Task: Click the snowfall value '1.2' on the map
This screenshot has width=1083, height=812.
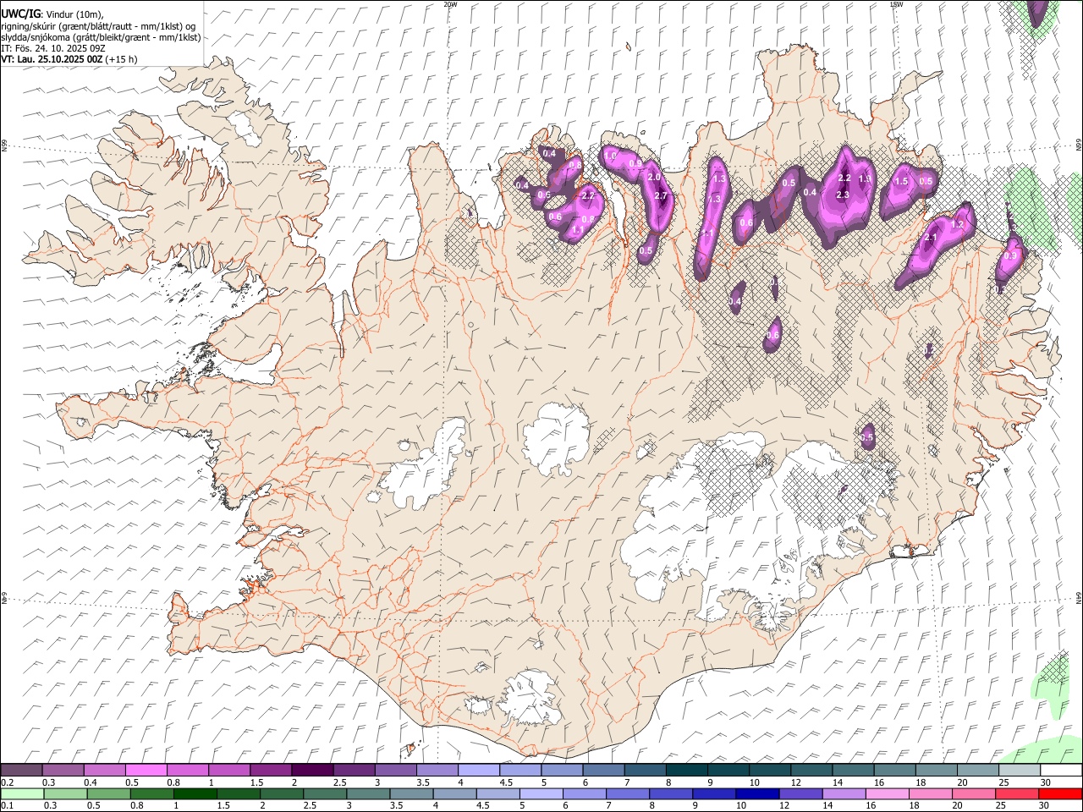Action: (958, 225)
